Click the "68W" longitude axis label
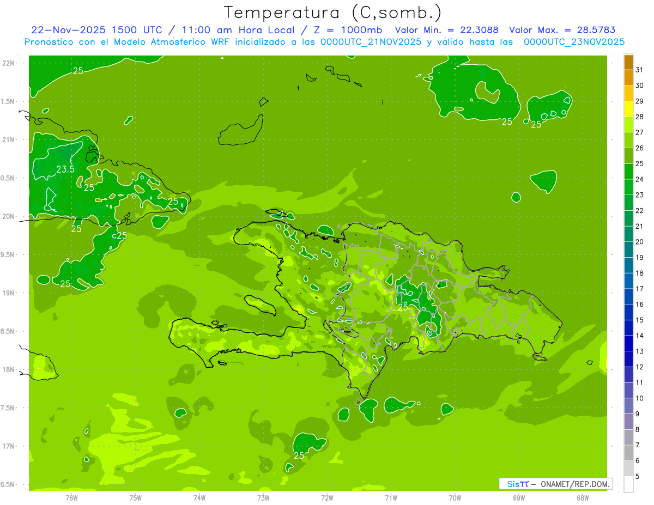Screen dimensions: 654x505 [583, 498]
